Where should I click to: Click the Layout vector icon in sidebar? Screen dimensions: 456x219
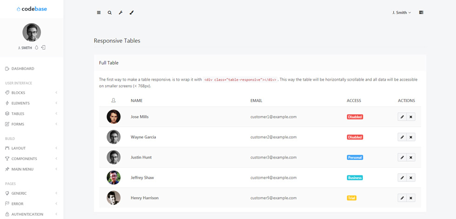click(7, 148)
